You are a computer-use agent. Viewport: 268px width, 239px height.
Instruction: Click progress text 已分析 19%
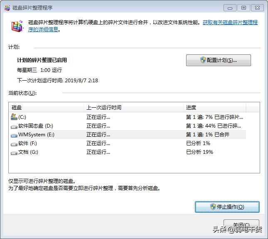click(199, 152)
